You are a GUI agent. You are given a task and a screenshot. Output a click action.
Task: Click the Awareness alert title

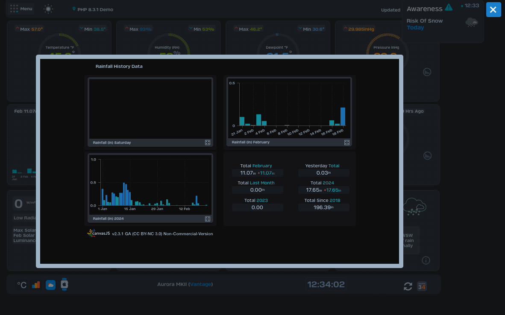click(424, 9)
